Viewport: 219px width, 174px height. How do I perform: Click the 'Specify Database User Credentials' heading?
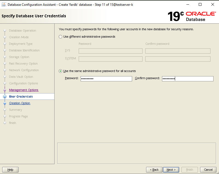point(34,16)
